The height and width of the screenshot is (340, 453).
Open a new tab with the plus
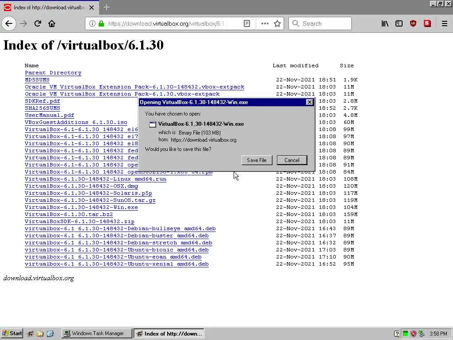coord(106,7)
